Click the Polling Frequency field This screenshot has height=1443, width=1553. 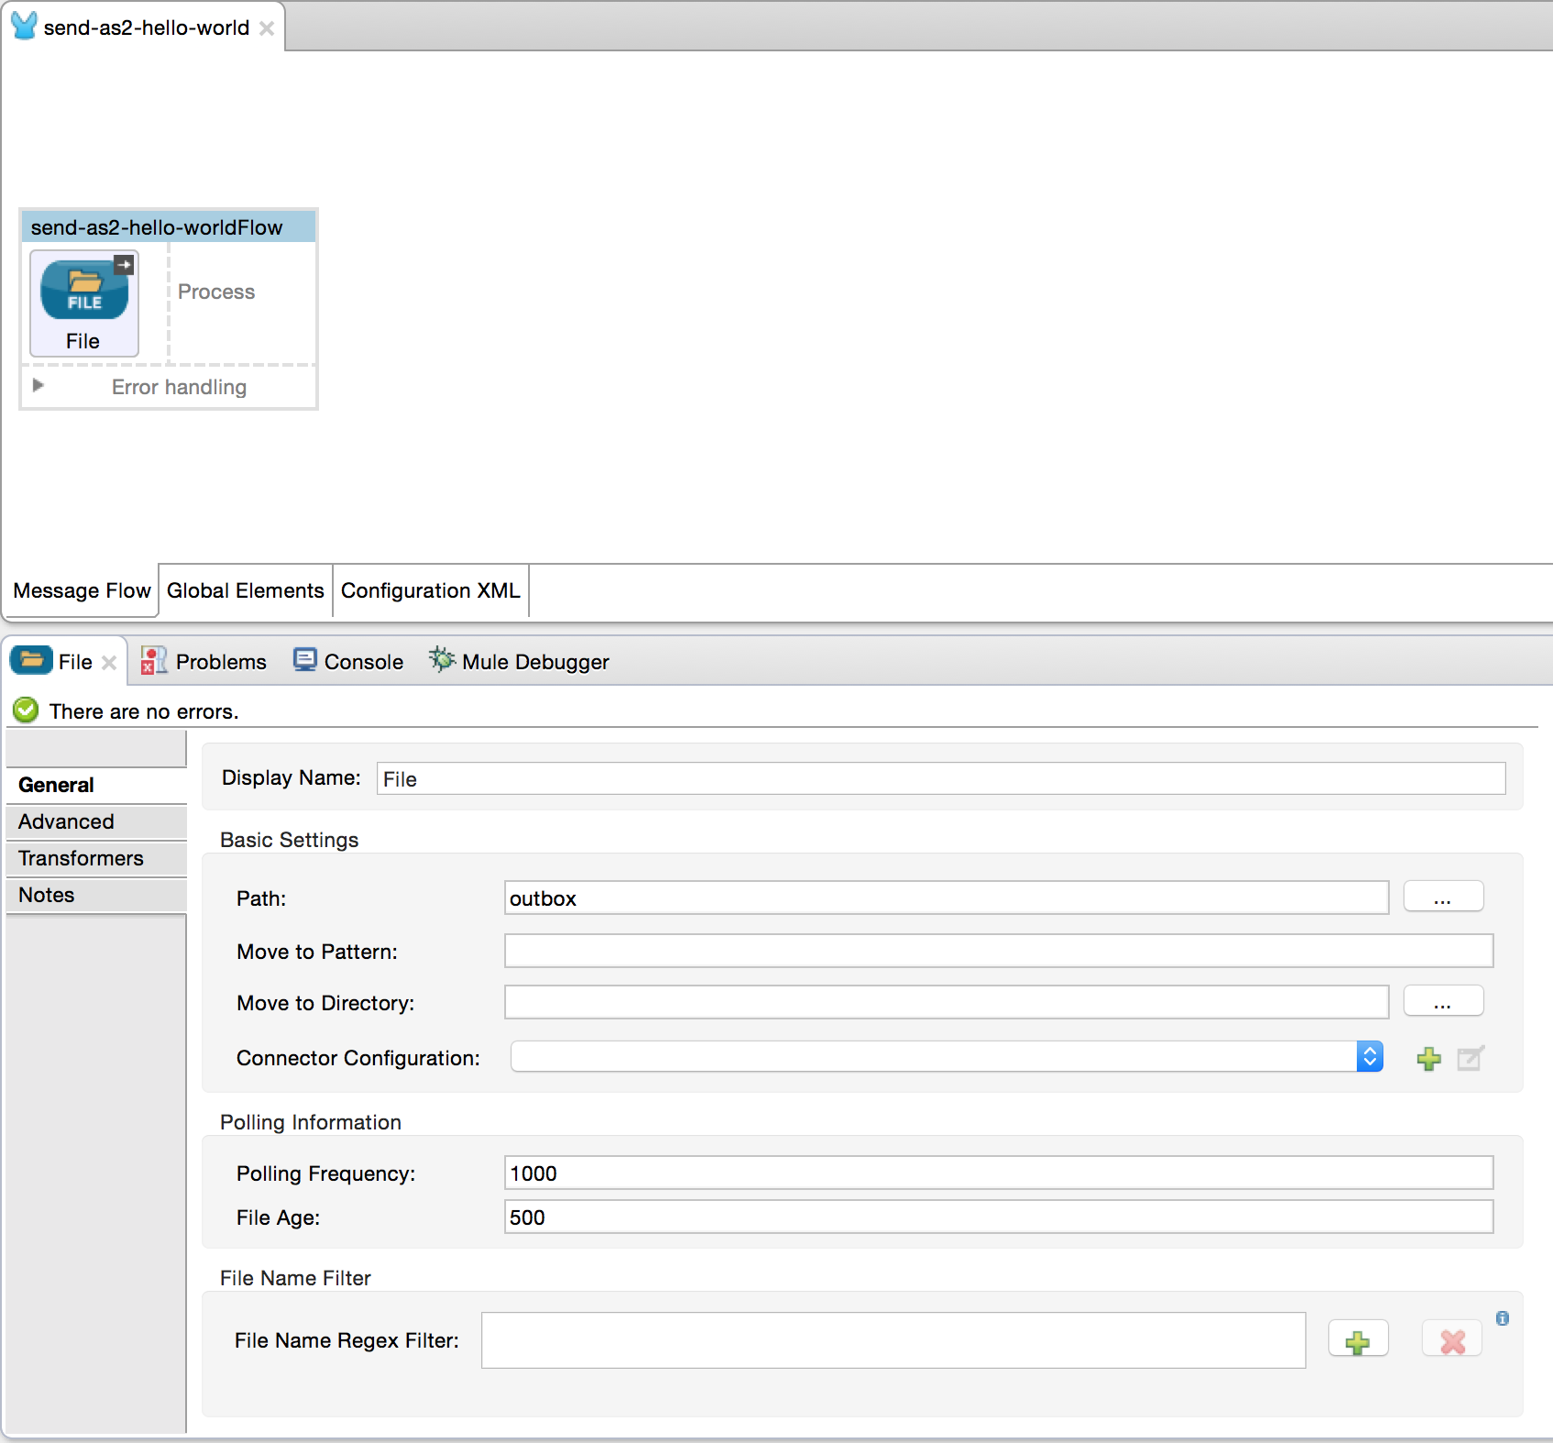998,1173
